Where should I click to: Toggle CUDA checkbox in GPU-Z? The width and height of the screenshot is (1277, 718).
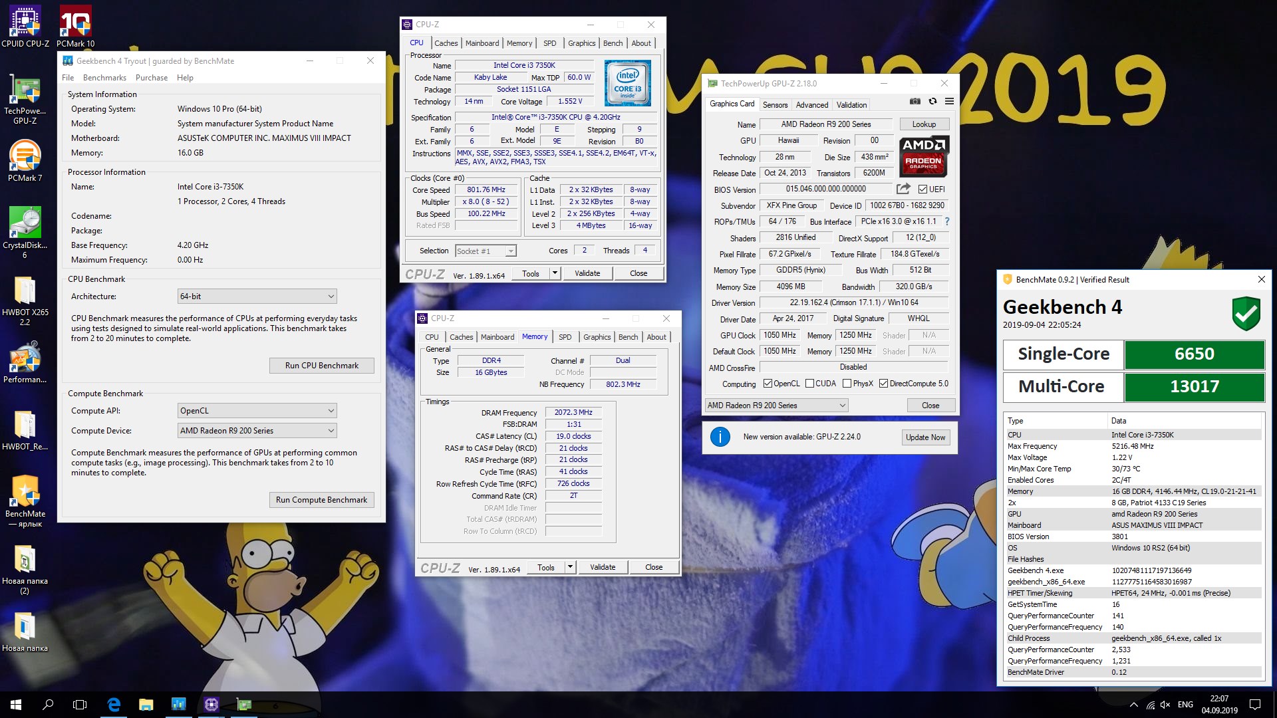809,384
